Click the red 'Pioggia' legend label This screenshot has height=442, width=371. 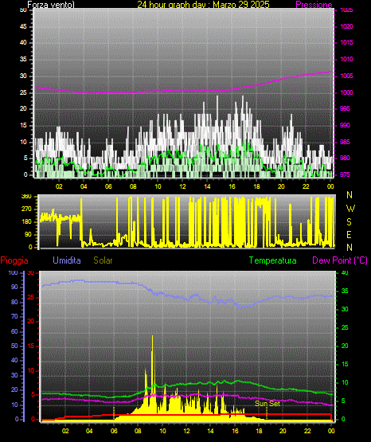(14, 260)
